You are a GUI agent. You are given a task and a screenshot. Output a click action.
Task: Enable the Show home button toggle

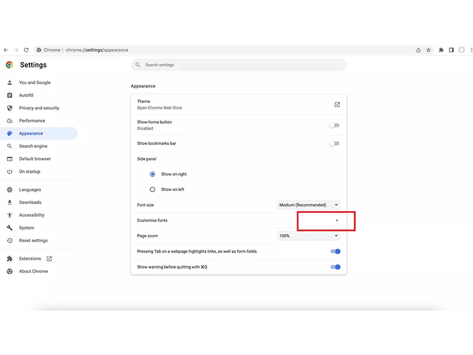(334, 125)
